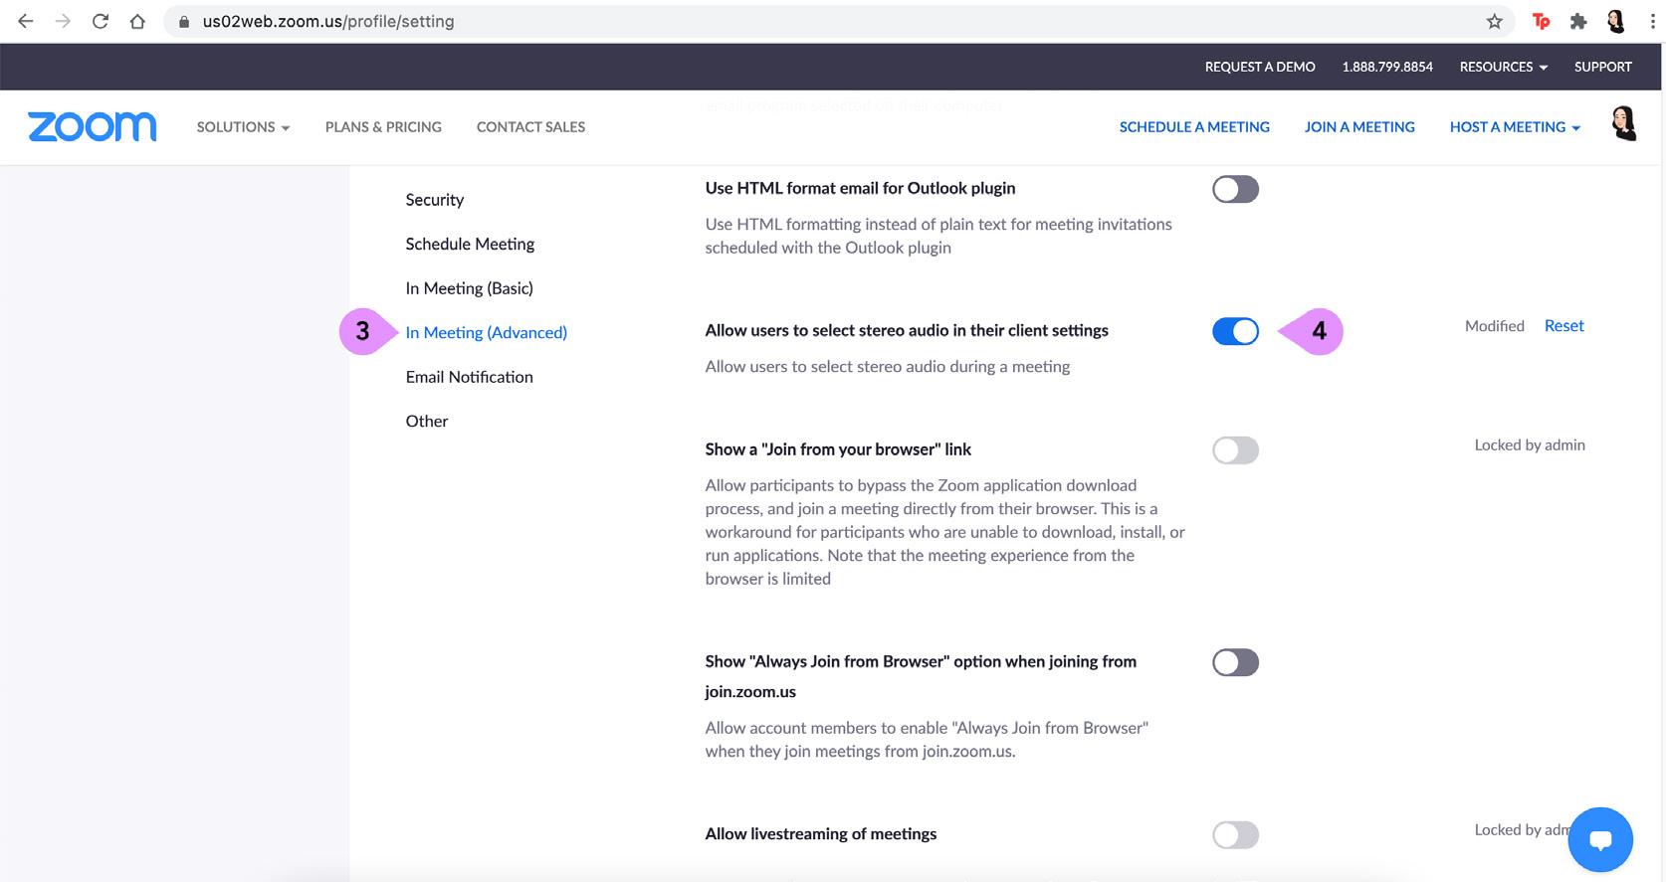Select In Meeting (Advanced) section

487,333
